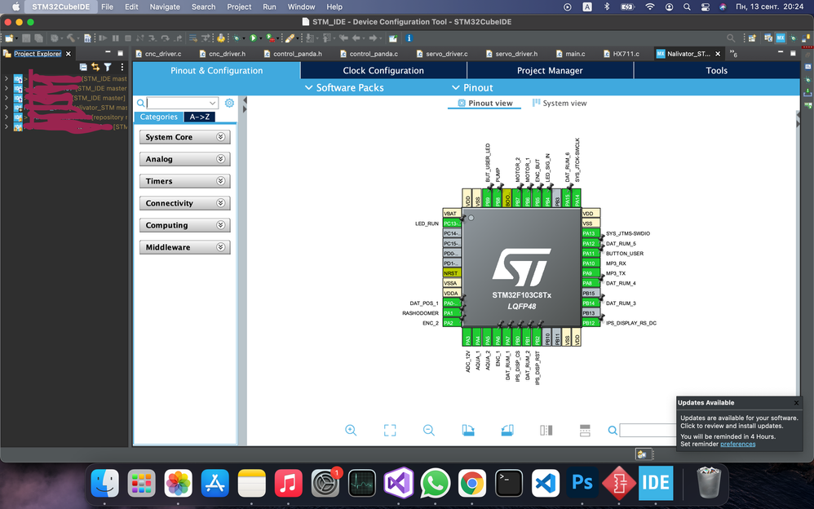Toggle Link with Editor in Project Explorer

click(x=95, y=67)
